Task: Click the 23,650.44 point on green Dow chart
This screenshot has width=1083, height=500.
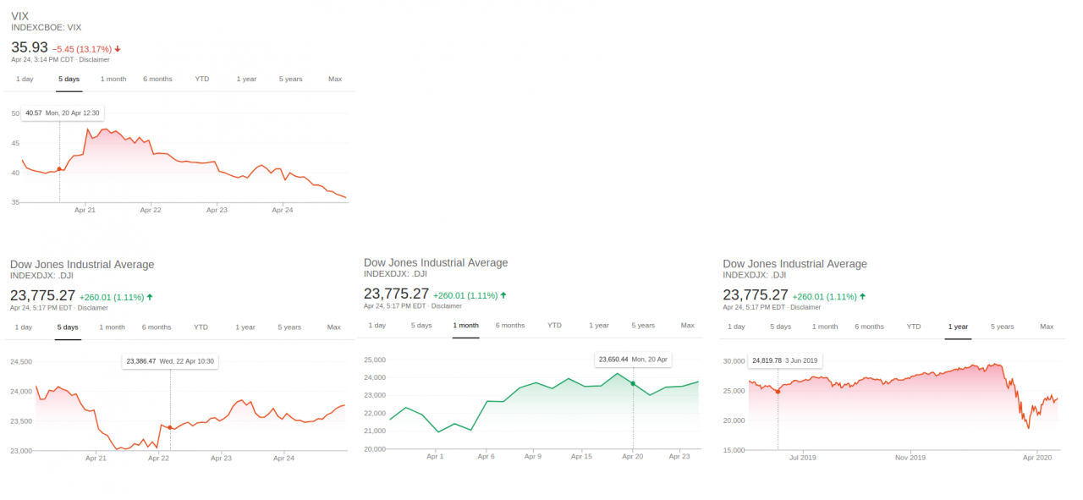Action: [633, 383]
